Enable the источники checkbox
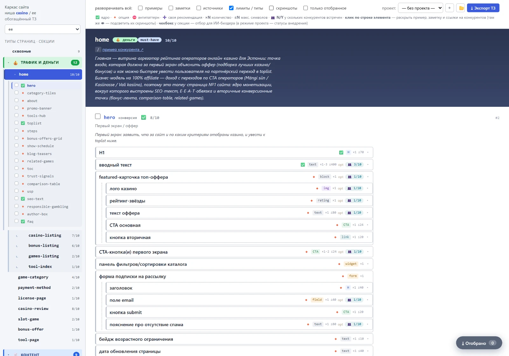 (x=199, y=8)
